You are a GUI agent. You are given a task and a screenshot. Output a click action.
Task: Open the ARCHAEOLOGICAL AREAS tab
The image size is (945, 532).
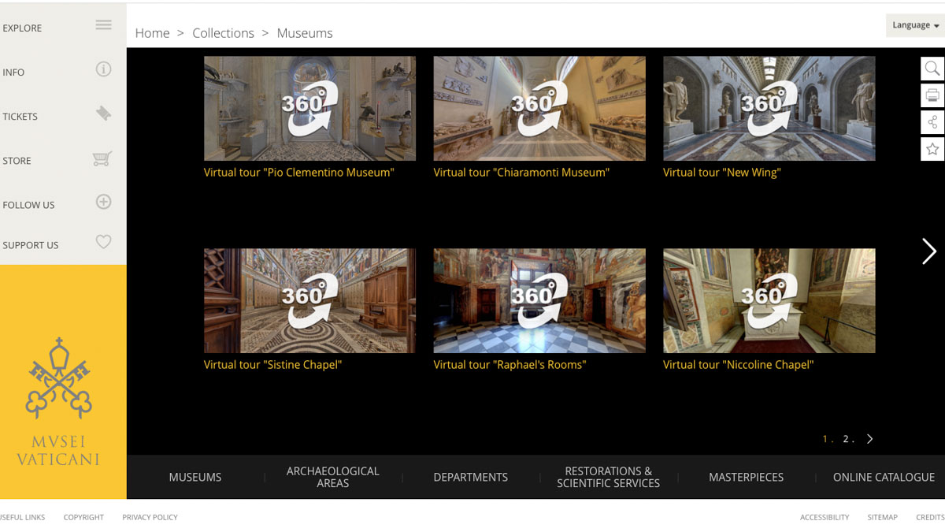(x=333, y=477)
